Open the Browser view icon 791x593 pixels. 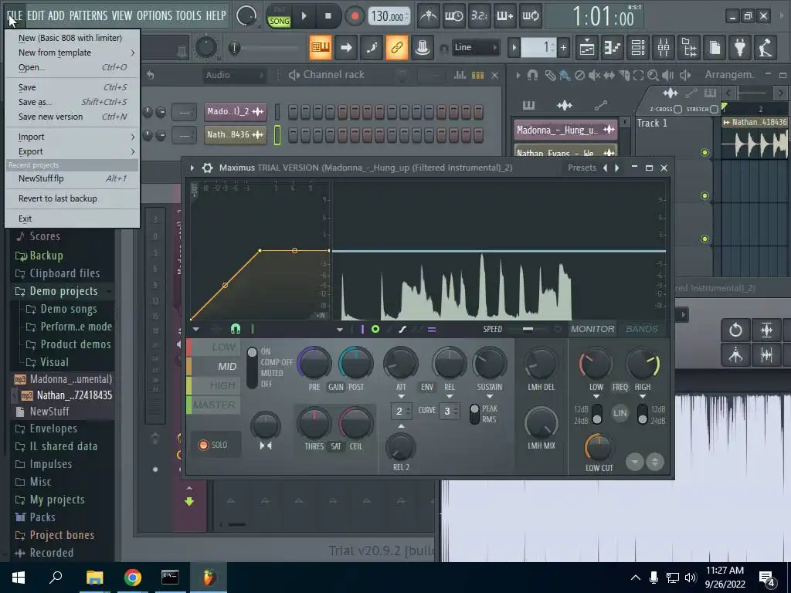tap(689, 47)
